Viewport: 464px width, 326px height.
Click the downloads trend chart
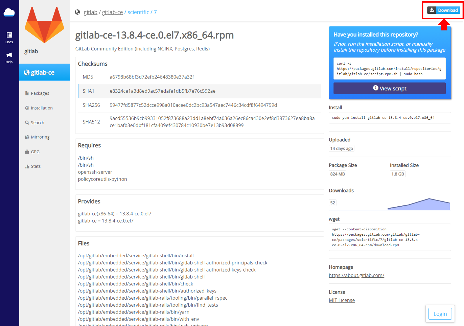tap(419, 204)
